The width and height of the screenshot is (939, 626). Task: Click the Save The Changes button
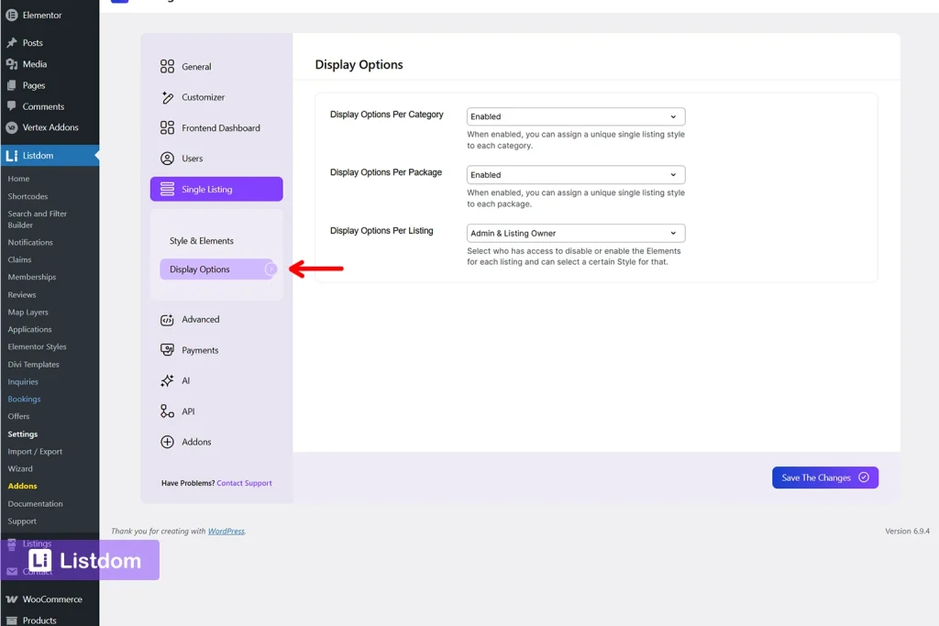pos(823,478)
